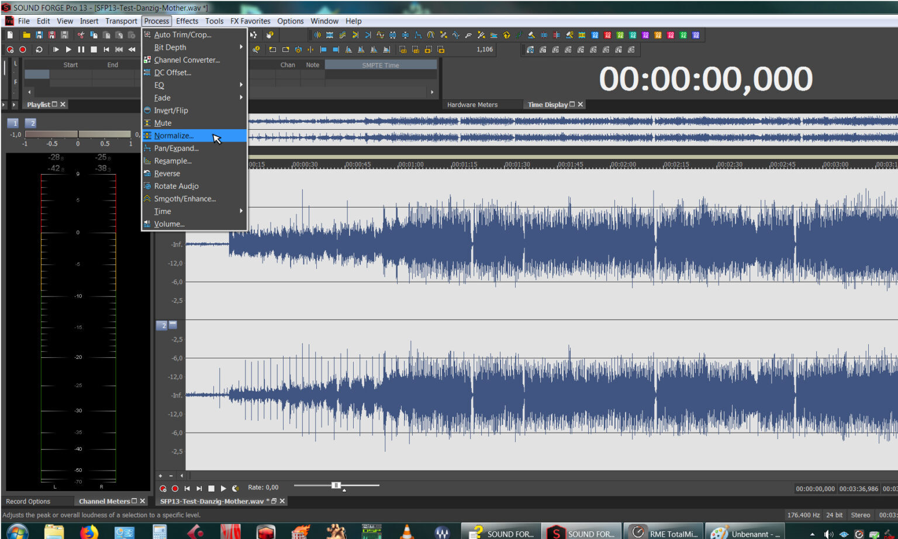This screenshot has width=898, height=539.
Task: Click the Record button in the file window transport
Action: [175, 488]
